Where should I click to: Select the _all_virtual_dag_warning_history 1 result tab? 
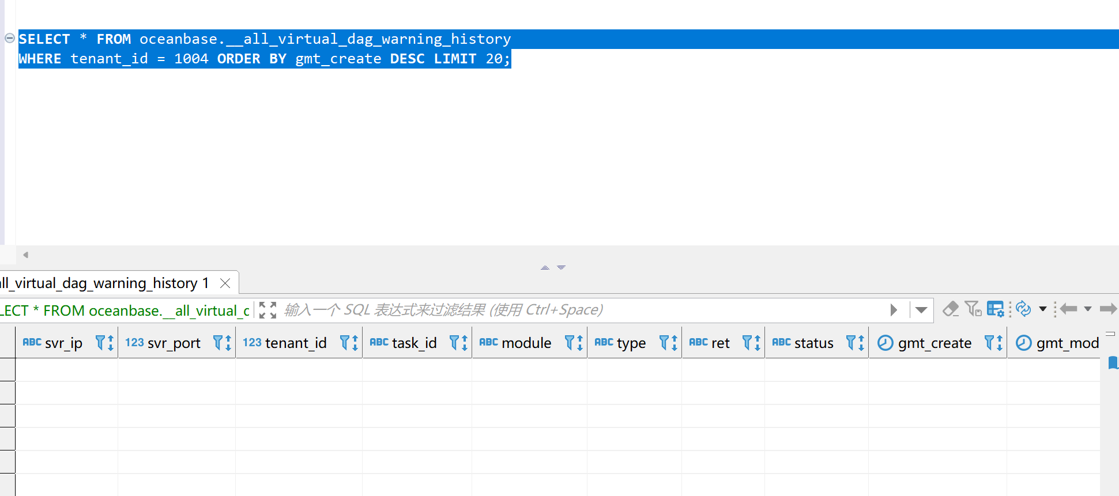click(104, 283)
